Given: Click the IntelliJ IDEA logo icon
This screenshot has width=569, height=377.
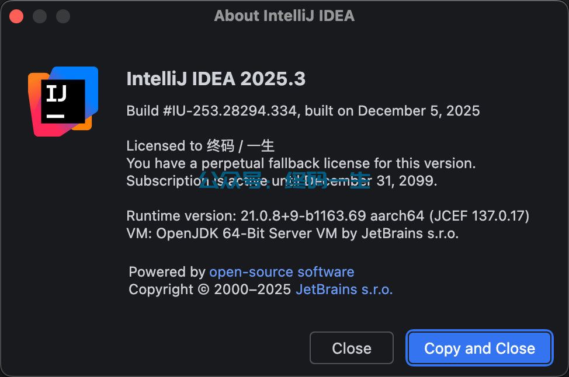Looking at the screenshot, I should coord(63,100).
